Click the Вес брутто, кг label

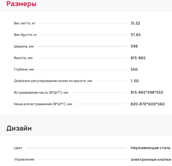25,35
